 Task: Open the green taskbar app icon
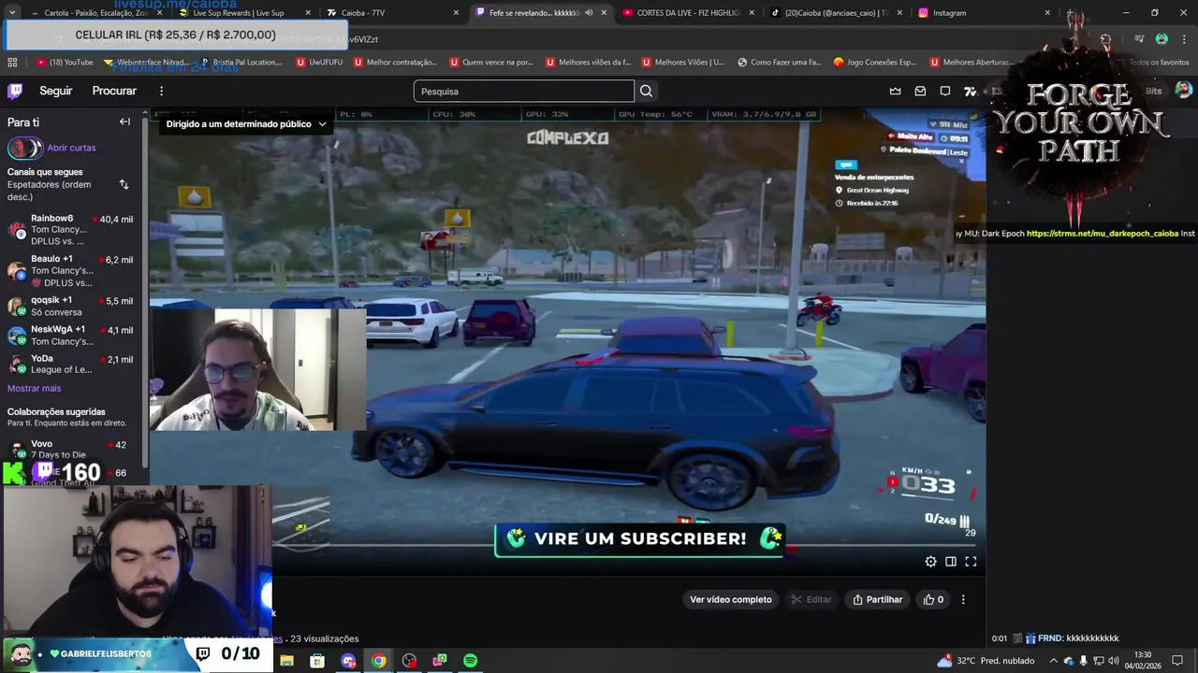point(440,661)
